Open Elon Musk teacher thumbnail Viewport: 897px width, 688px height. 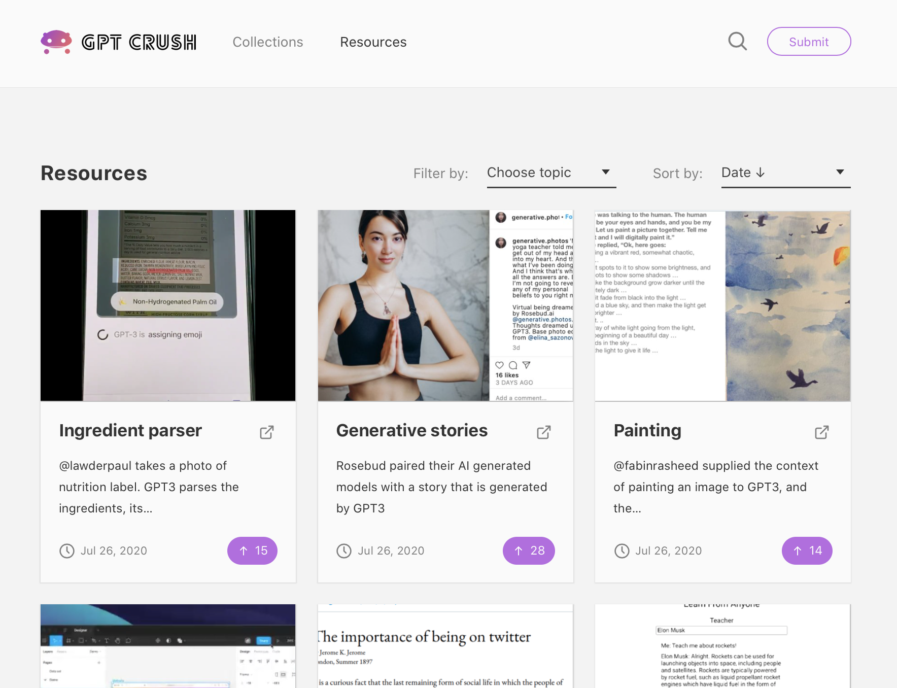722,646
